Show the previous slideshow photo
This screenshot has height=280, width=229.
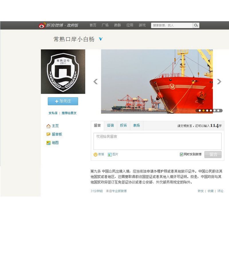tap(96, 82)
